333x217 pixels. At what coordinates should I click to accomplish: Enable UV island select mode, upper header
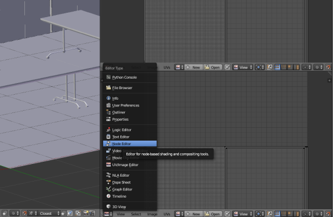point(296,67)
